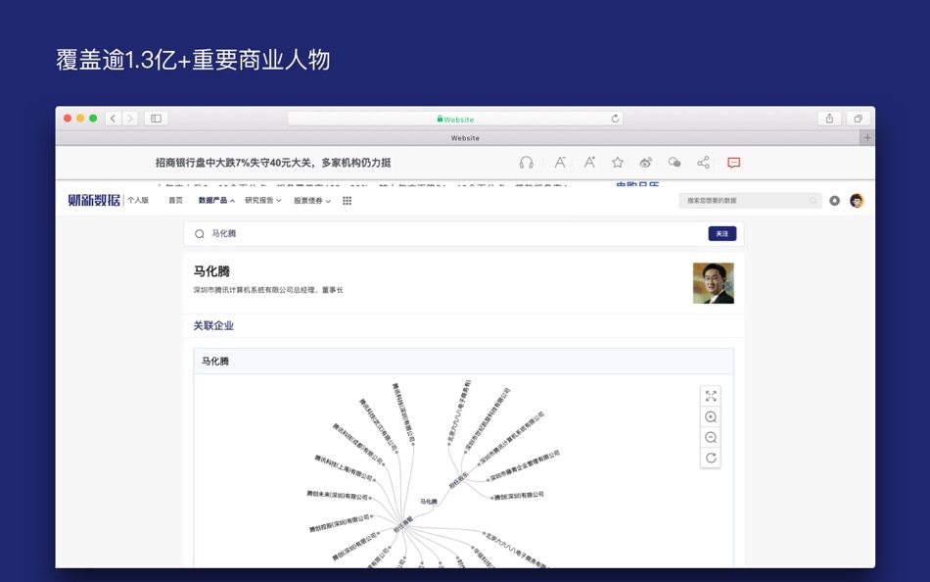Click magnifier in top data search box
This screenshot has width=930, height=582.
pos(813,201)
